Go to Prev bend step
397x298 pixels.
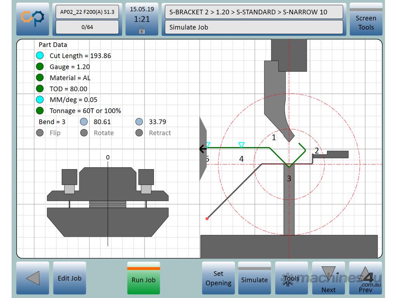365,278
